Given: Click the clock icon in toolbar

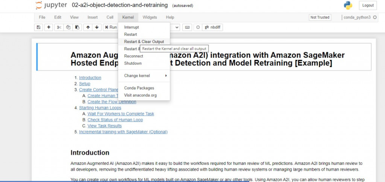Looking at the screenshot, I should point(198,27).
